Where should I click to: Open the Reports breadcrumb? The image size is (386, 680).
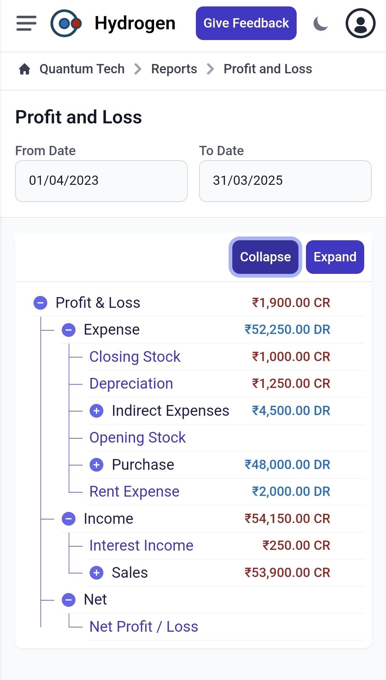coord(174,69)
